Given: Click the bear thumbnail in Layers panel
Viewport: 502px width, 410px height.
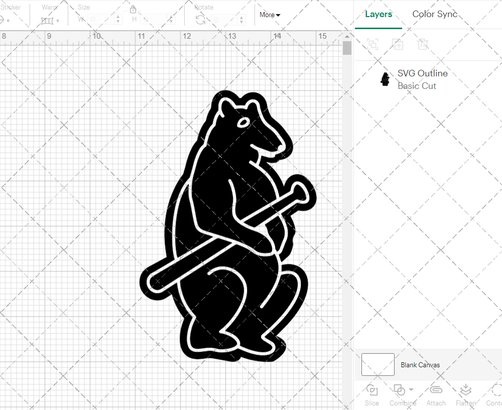Looking at the screenshot, I should coord(385,79).
